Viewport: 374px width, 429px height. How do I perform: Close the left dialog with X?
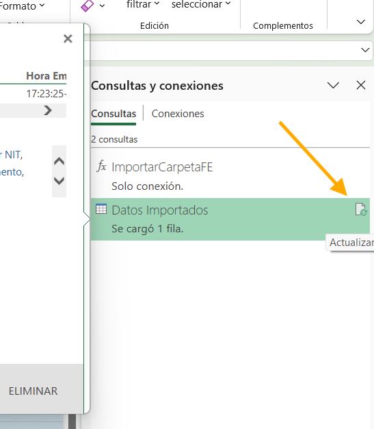pyautogui.click(x=68, y=38)
